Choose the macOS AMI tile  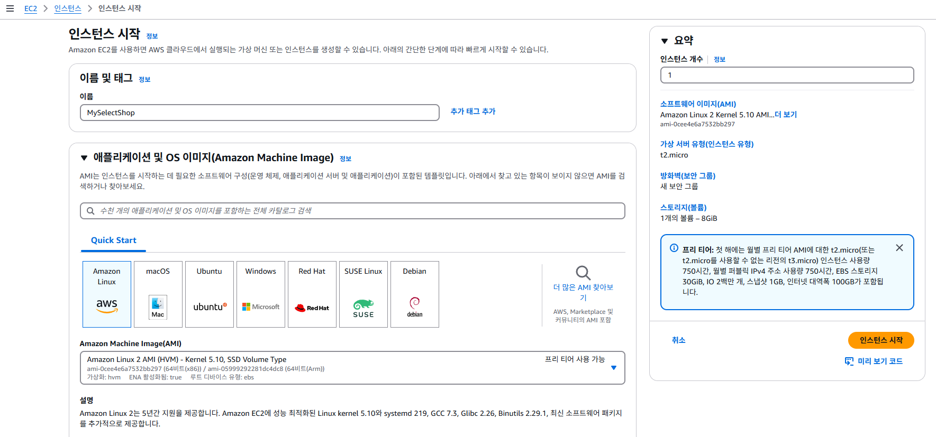click(x=158, y=294)
